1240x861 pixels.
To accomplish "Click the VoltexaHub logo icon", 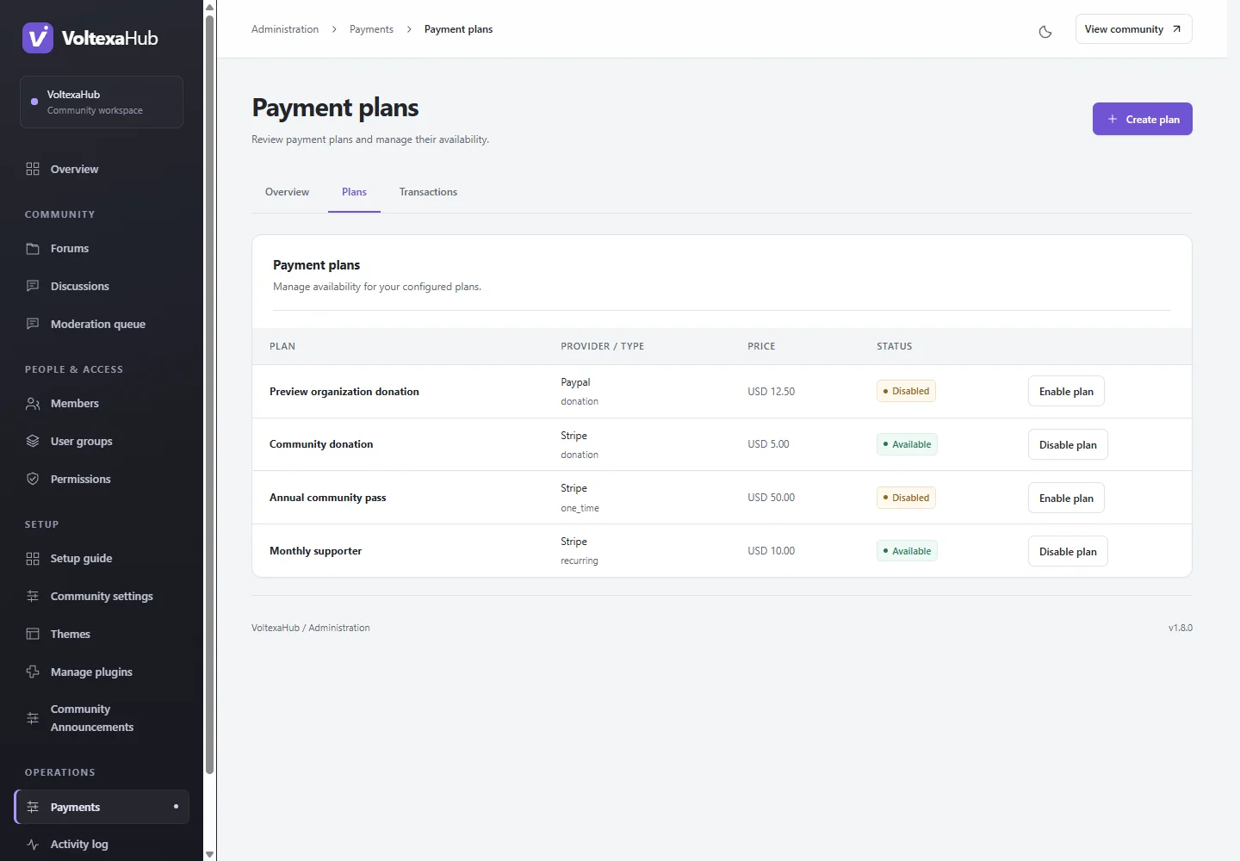I will [38, 38].
